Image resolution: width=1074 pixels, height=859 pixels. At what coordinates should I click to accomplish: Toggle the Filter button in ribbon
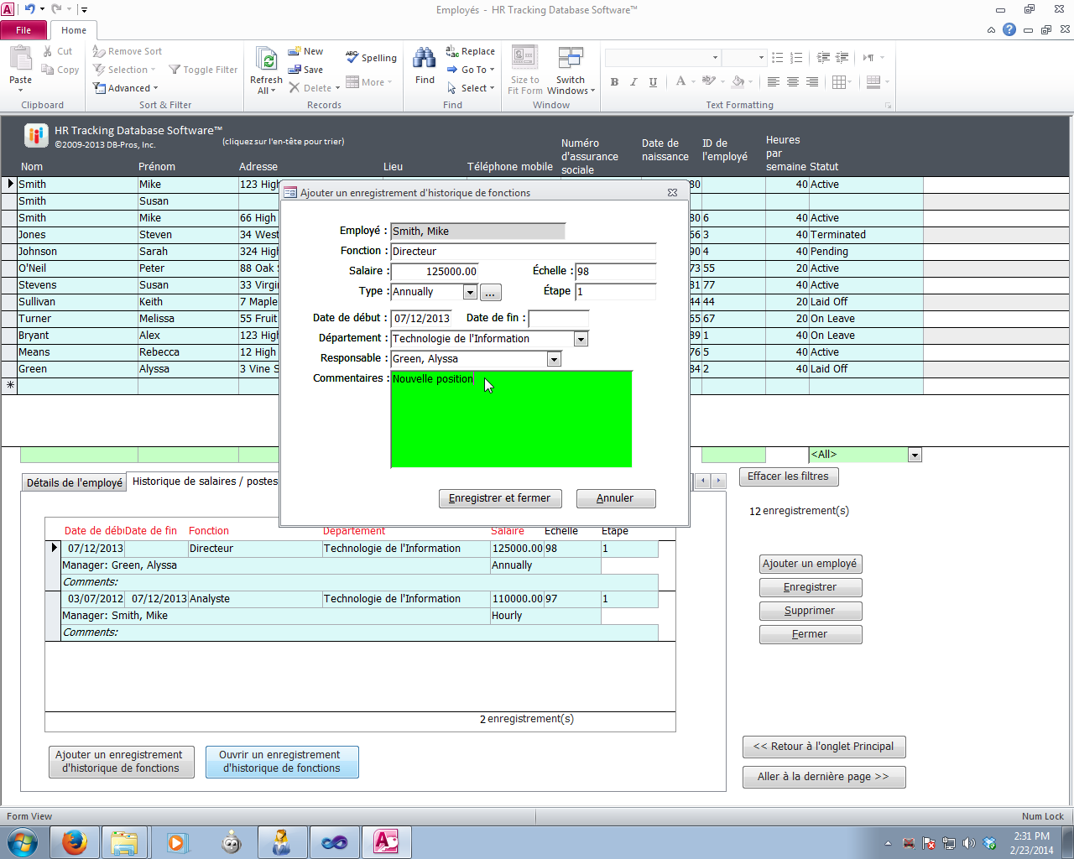[x=203, y=70]
